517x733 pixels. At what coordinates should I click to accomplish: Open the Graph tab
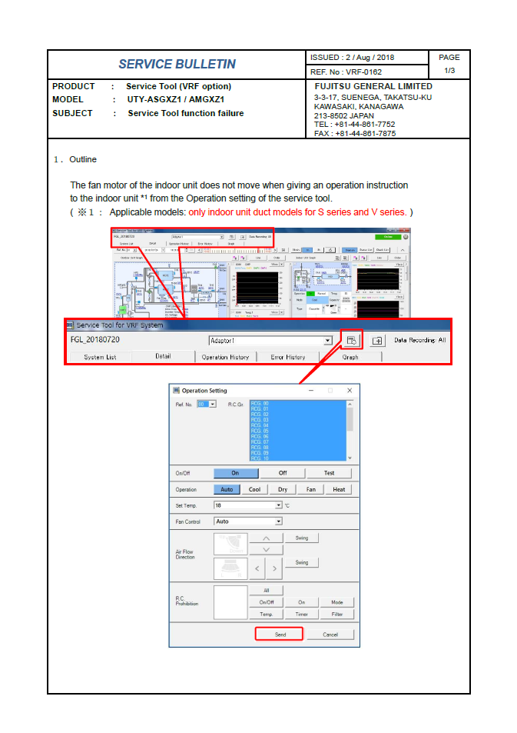350,357
